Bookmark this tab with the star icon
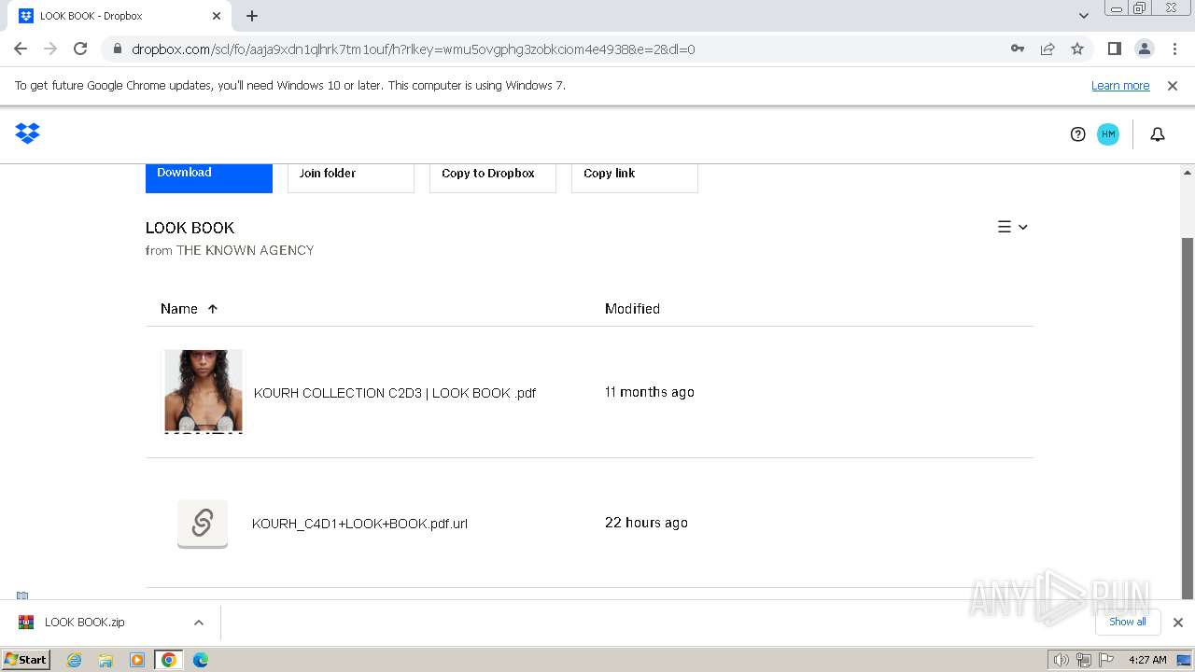Screen dimensions: 1195x672 point(1077,49)
